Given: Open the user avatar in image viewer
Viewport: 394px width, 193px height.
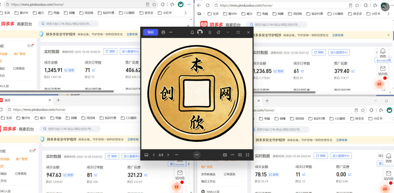Looking at the screenshot, I should click(x=200, y=32).
